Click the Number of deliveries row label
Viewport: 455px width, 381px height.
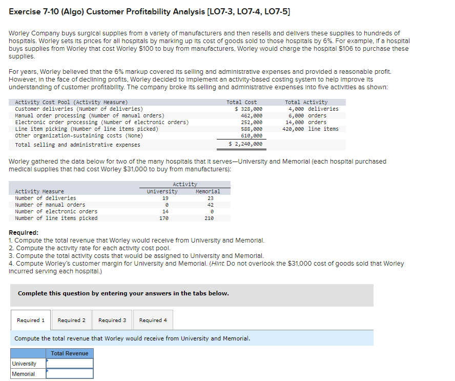(45, 198)
